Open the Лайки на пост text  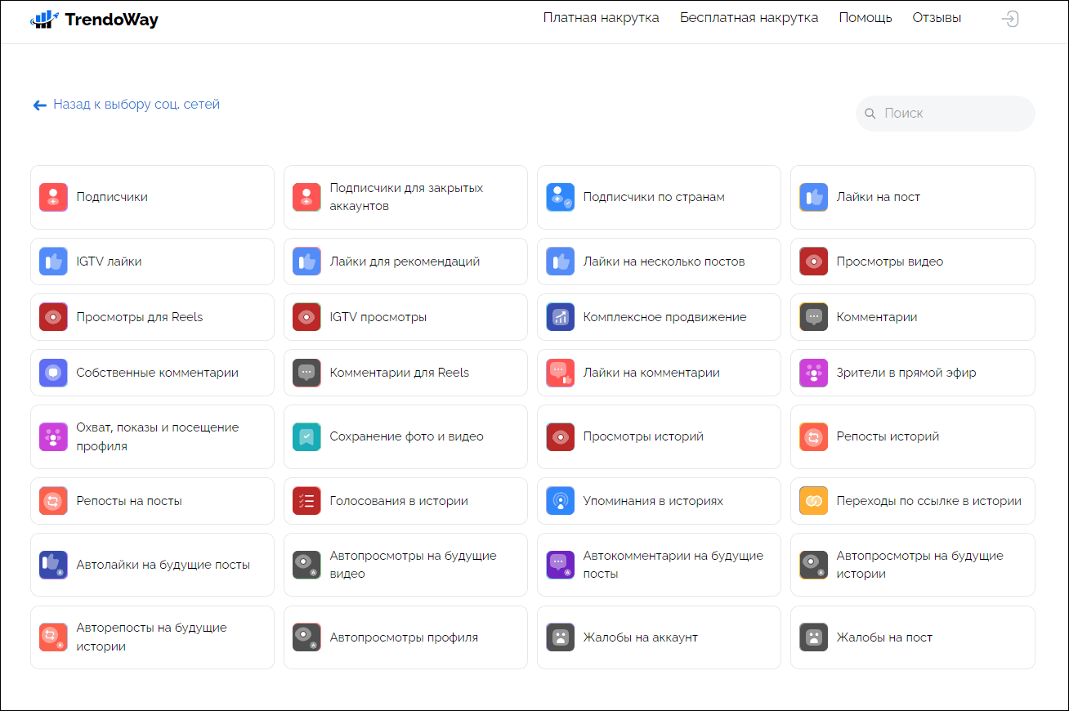click(879, 197)
